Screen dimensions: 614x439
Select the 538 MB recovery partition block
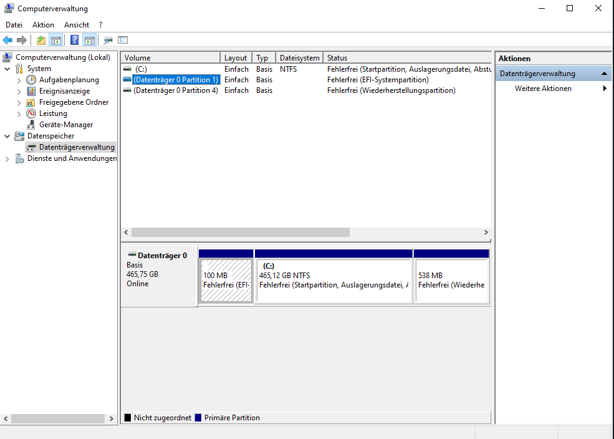click(451, 276)
